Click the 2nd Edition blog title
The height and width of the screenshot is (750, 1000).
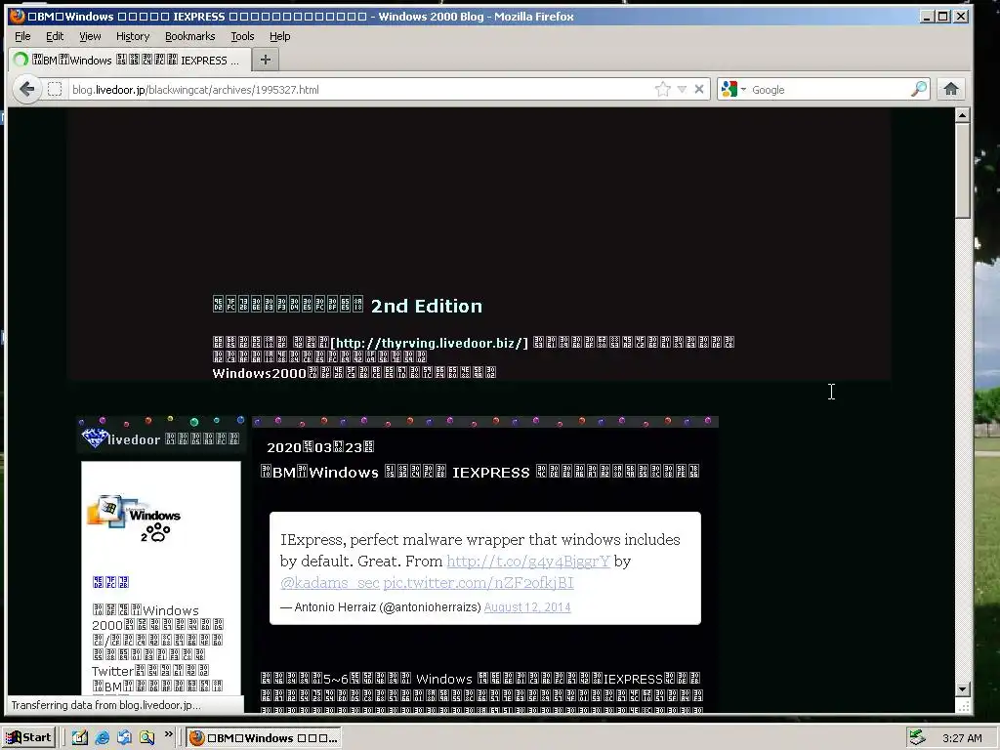348,306
